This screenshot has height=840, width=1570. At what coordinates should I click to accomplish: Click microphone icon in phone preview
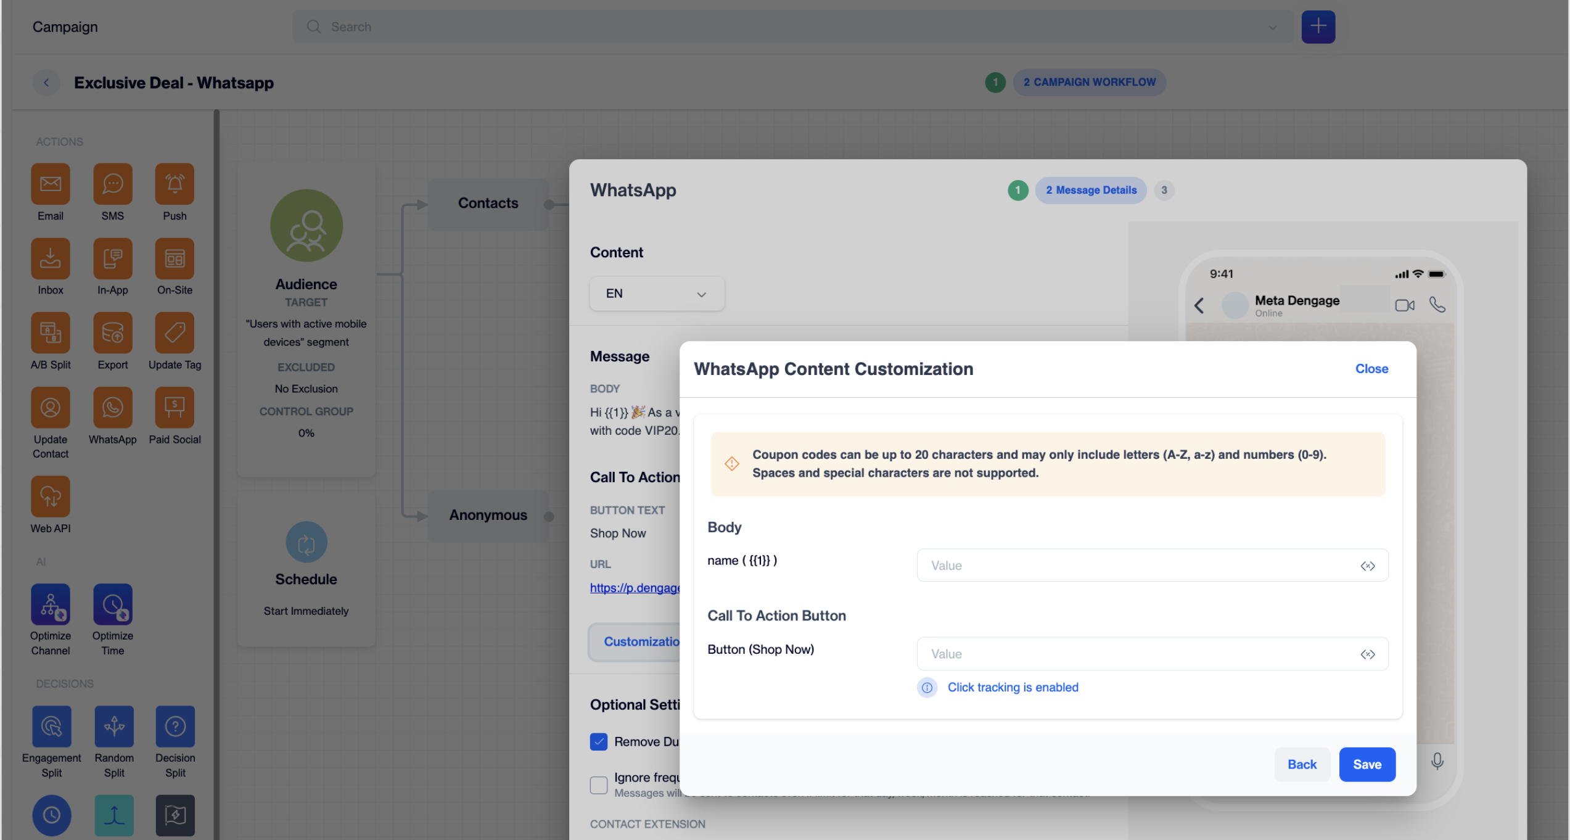point(1437,762)
